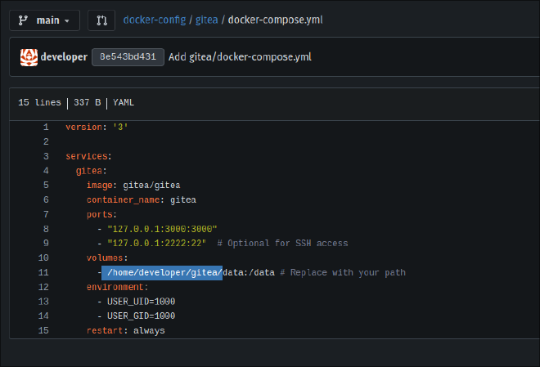Open the gitea folder breadcrumb link
Image resolution: width=540 pixels, height=367 pixels.
click(x=207, y=20)
